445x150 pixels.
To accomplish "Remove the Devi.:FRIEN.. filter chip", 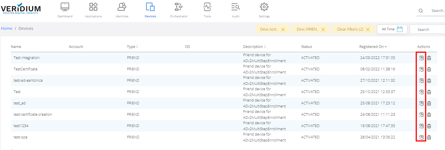I will (323, 29).
